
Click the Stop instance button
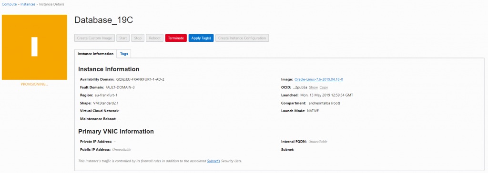[x=138, y=38]
